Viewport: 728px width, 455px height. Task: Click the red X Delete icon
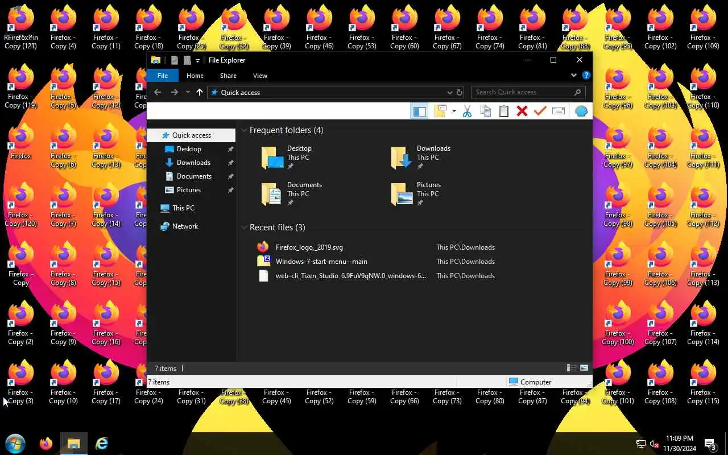522,111
